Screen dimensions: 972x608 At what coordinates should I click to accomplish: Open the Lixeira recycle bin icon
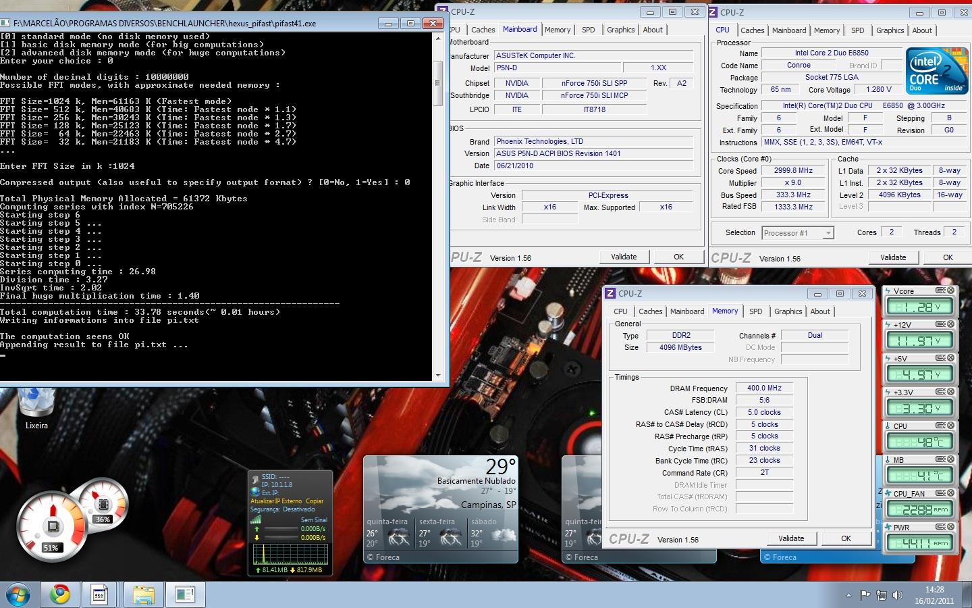click(x=36, y=408)
